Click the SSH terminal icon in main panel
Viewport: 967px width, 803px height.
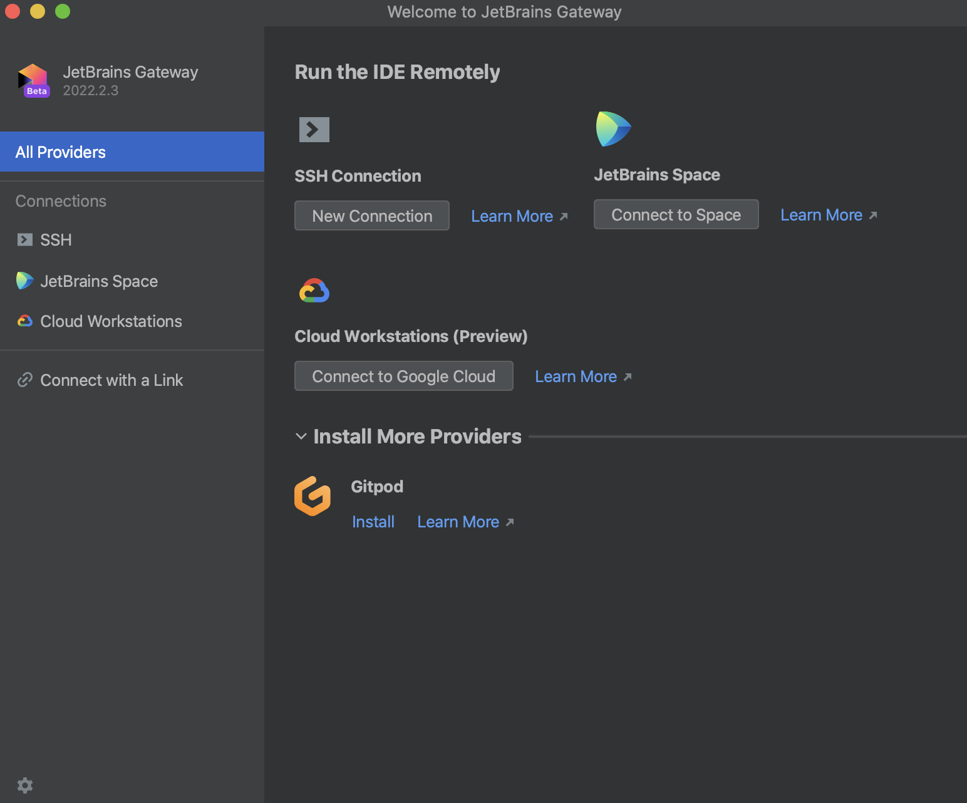tap(314, 130)
